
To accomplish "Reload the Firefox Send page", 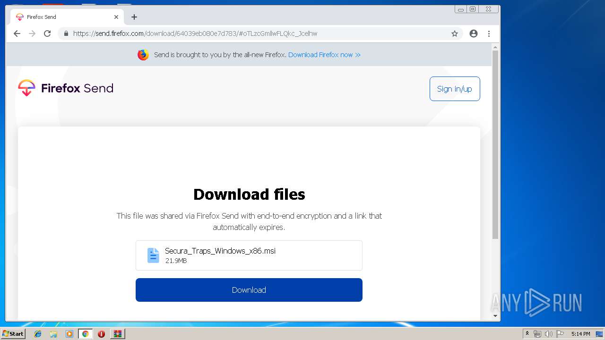I will click(47, 34).
